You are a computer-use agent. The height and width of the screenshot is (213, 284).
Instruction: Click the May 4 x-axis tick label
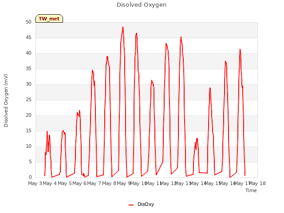click(x=50, y=183)
